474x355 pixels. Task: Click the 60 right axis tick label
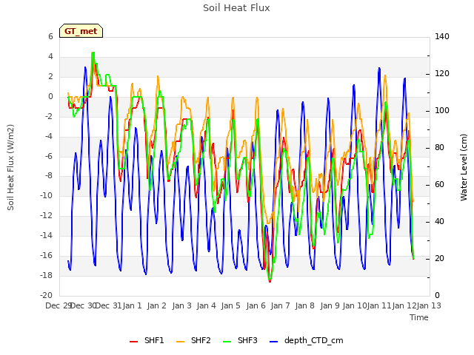pyautogui.click(x=439, y=184)
